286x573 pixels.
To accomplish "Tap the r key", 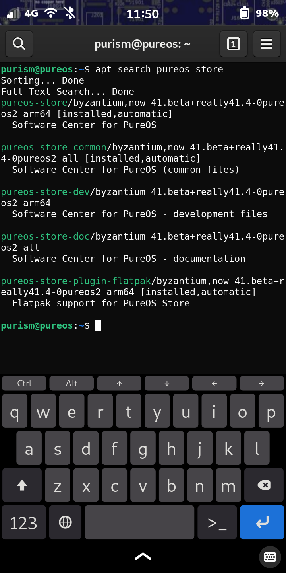I will [x=100, y=411].
